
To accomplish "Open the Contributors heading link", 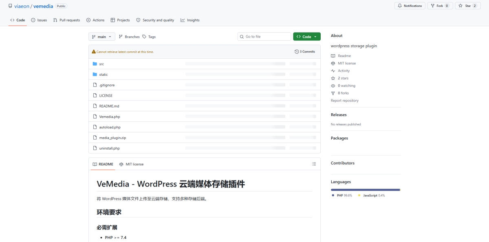I will (343, 163).
